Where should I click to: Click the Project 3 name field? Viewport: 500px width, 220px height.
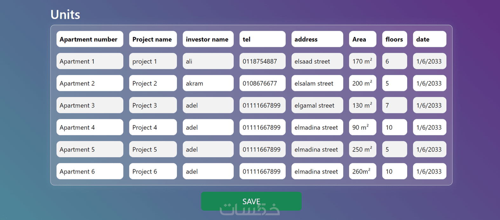click(153, 105)
